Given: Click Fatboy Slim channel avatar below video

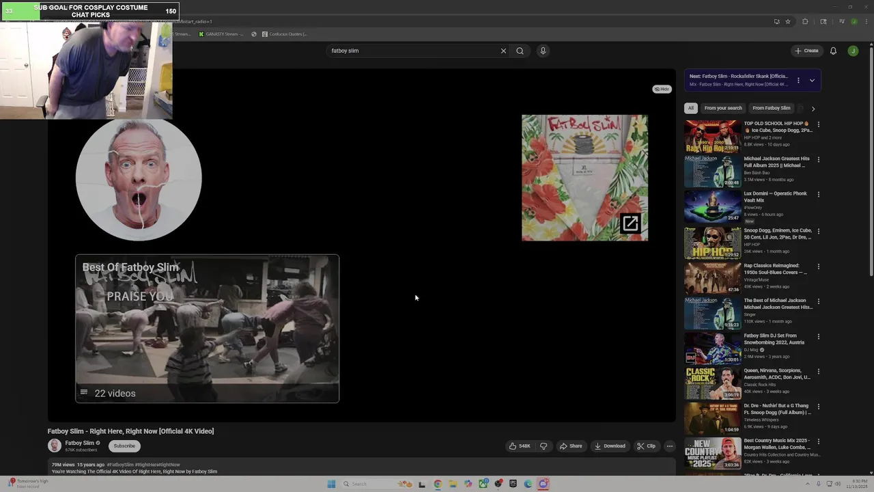Looking at the screenshot, I should coord(55,446).
